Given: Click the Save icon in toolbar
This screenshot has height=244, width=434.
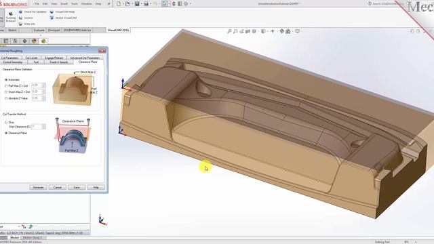Looking at the screenshot, I should point(137,4).
